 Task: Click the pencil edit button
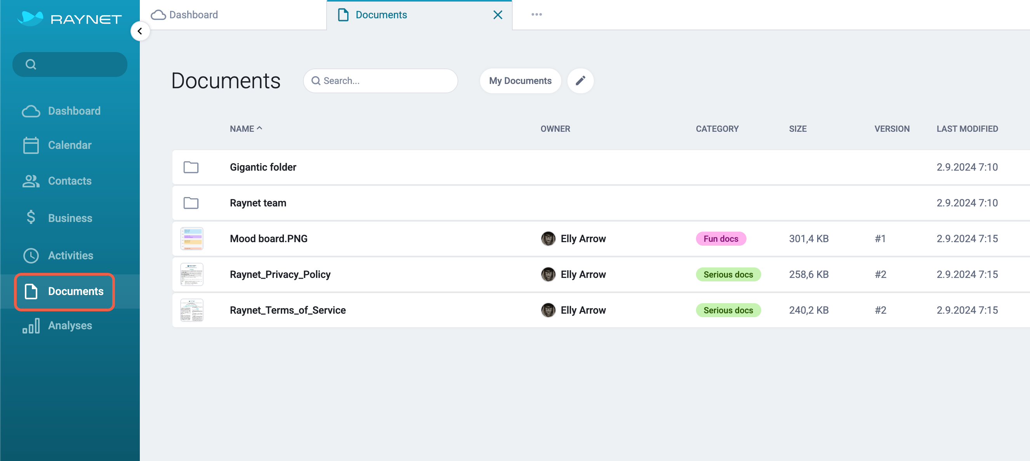[580, 81]
